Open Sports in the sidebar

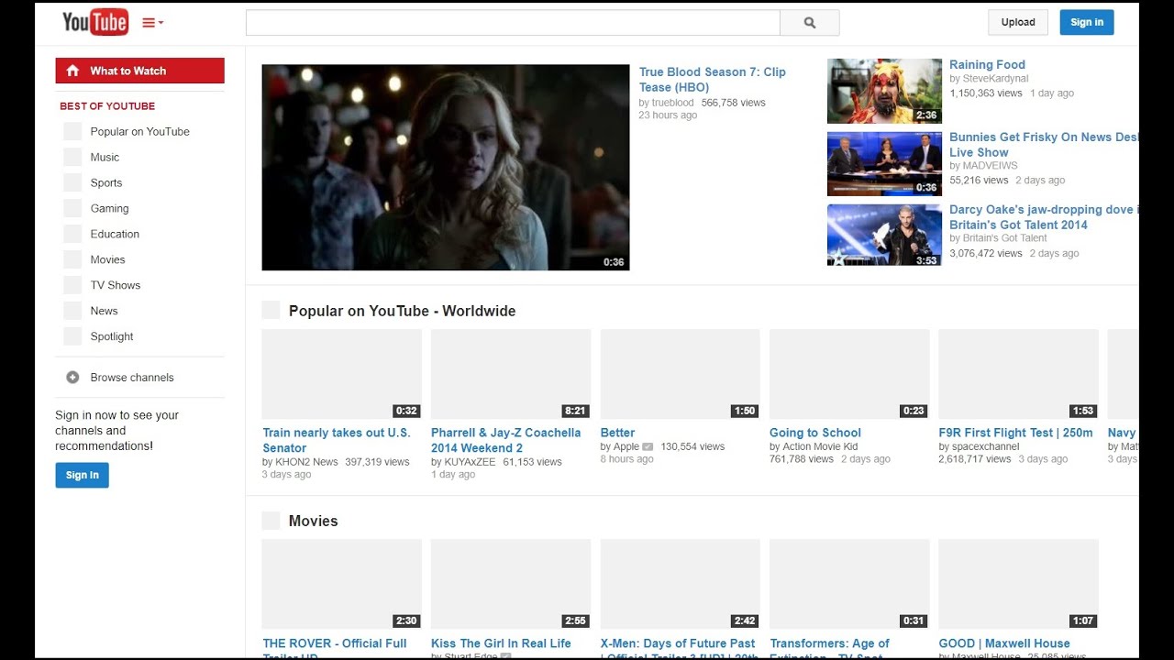coord(106,182)
